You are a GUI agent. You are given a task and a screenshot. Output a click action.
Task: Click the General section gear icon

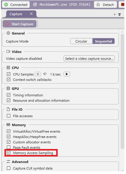coord(8,33)
